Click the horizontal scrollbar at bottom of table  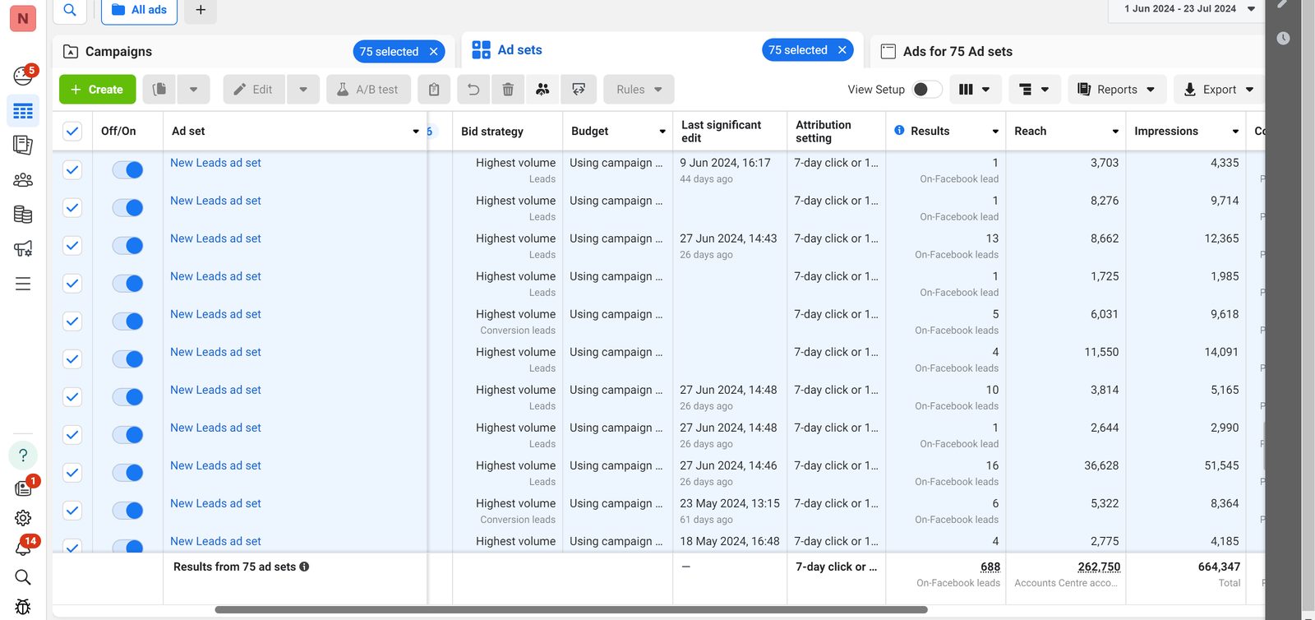pyautogui.click(x=570, y=610)
